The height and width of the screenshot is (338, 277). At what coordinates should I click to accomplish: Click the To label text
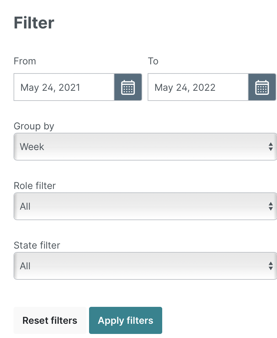(153, 61)
